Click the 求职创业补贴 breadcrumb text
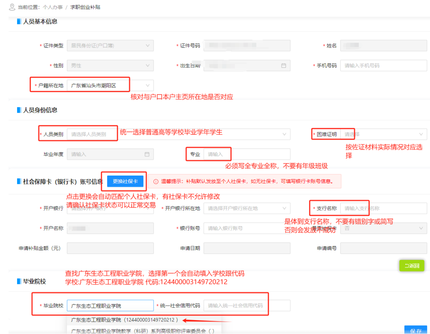 (x=85, y=7)
